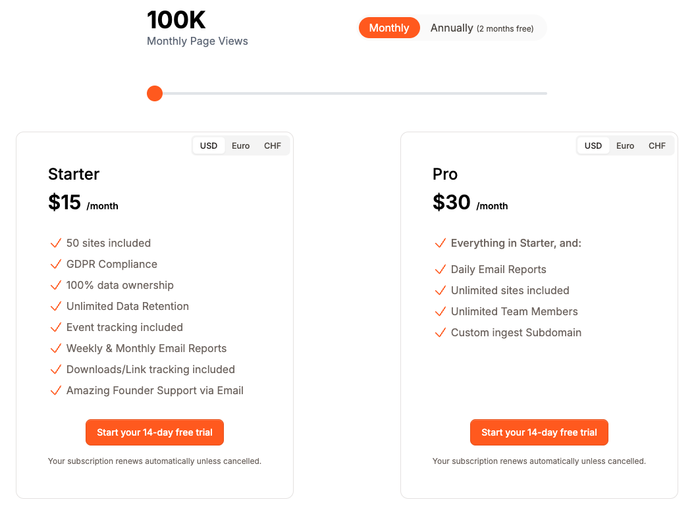Click checkmark icon beside 50 sites included
The height and width of the screenshot is (510, 696).
[56, 243]
